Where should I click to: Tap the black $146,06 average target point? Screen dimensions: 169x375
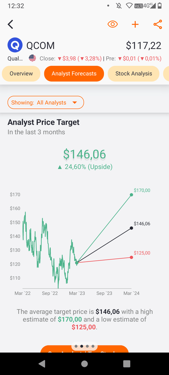point(131,228)
